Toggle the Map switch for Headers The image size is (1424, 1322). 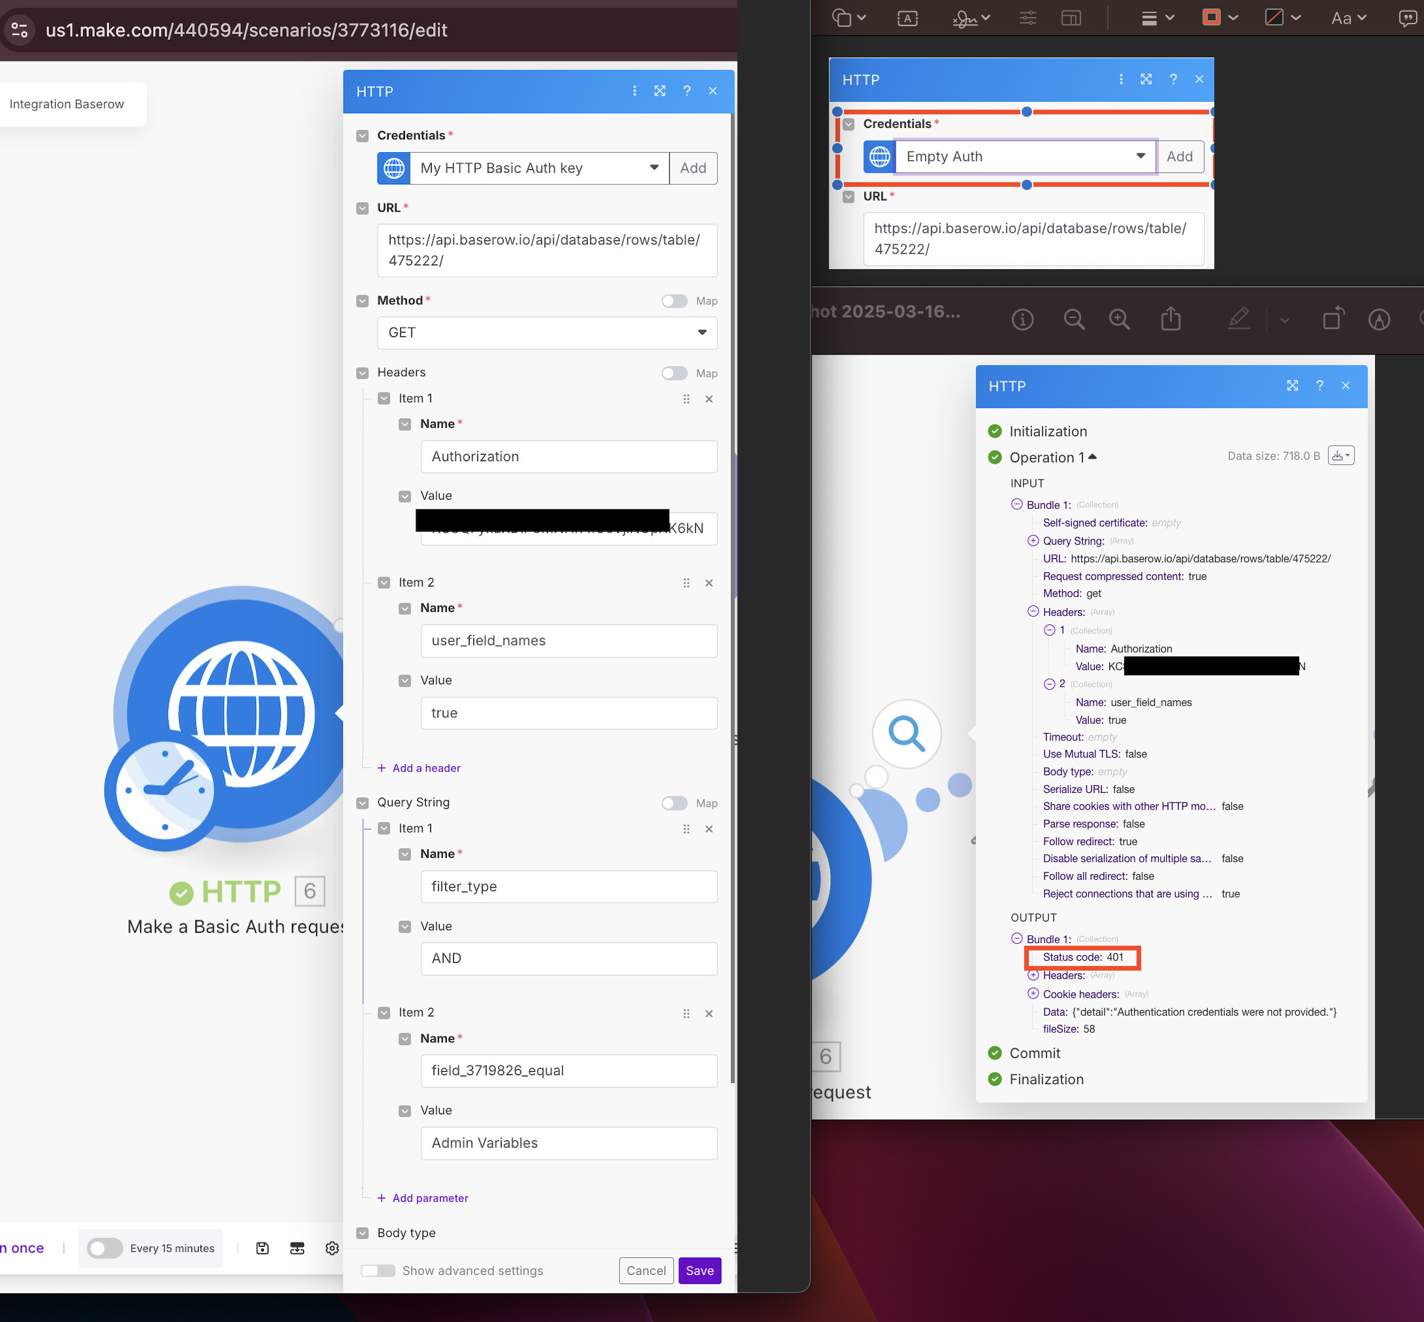click(674, 374)
